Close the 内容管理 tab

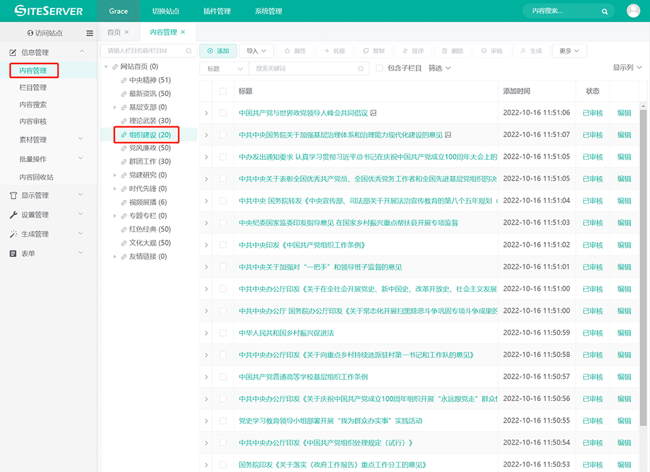click(183, 32)
